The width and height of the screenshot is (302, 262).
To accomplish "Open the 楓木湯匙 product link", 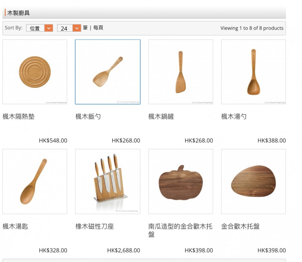I will pyautogui.click(x=15, y=226).
